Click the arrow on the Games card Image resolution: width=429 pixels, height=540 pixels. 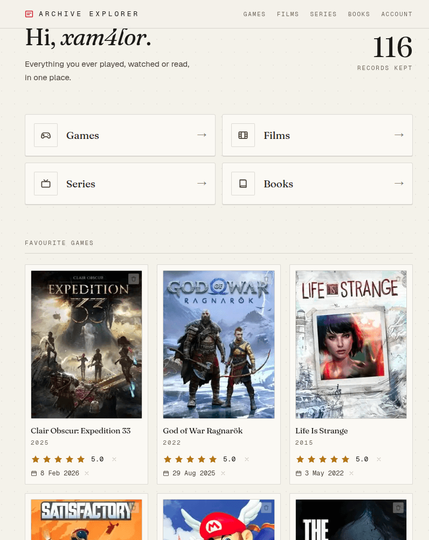click(202, 135)
